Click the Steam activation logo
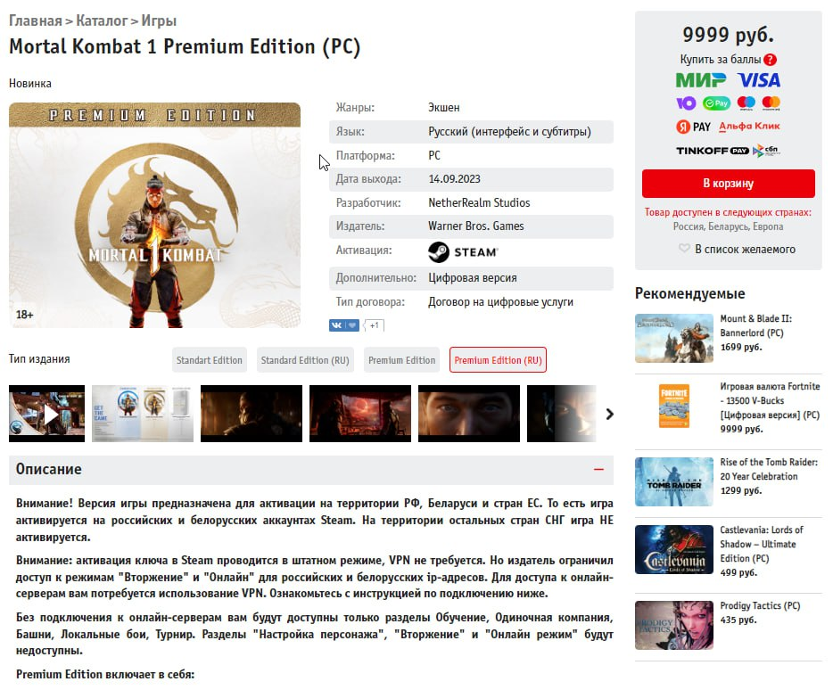Screen dimensions: 833x690 [x=463, y=251]
